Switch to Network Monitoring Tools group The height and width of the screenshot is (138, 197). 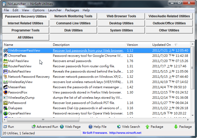[x=73, y=16]
